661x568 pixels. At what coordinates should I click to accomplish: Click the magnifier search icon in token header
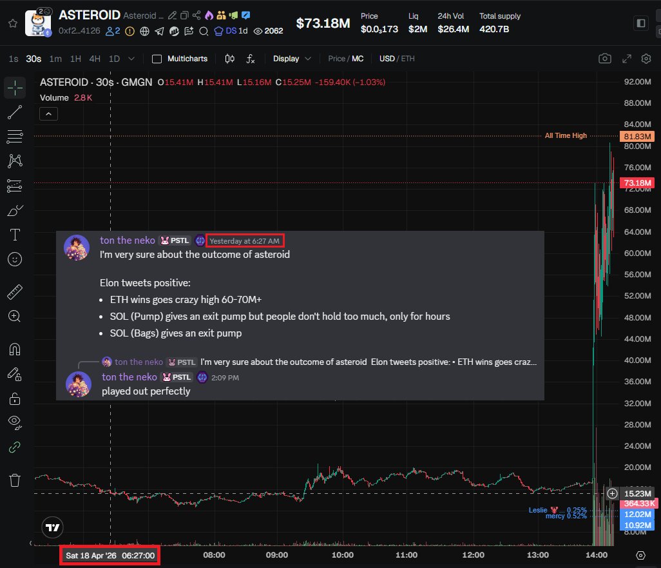(204, 31)
